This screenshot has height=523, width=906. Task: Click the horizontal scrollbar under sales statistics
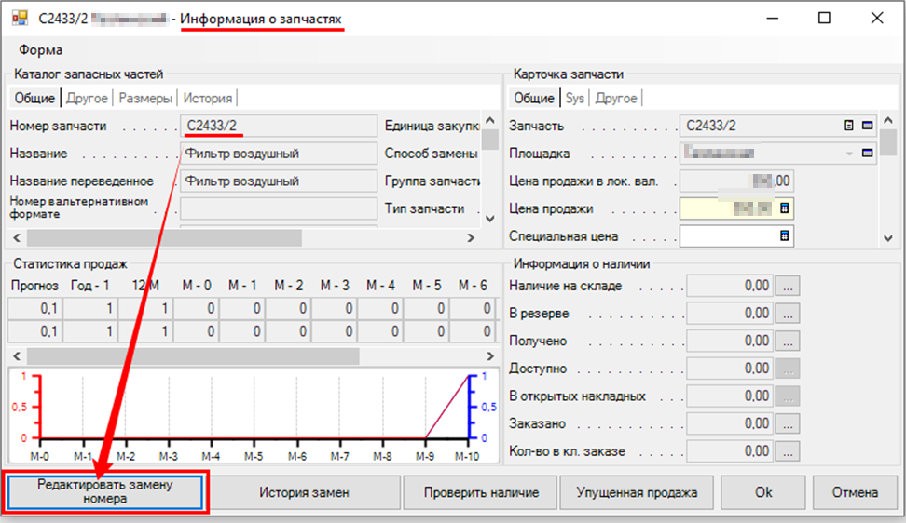coord(193,355)
